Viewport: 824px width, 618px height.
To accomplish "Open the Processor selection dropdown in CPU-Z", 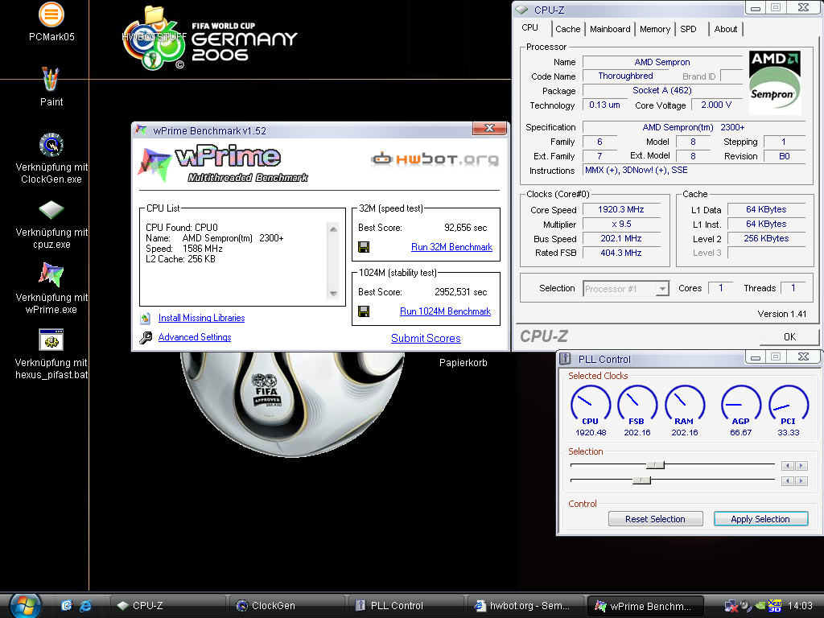I will coord(626,289).
